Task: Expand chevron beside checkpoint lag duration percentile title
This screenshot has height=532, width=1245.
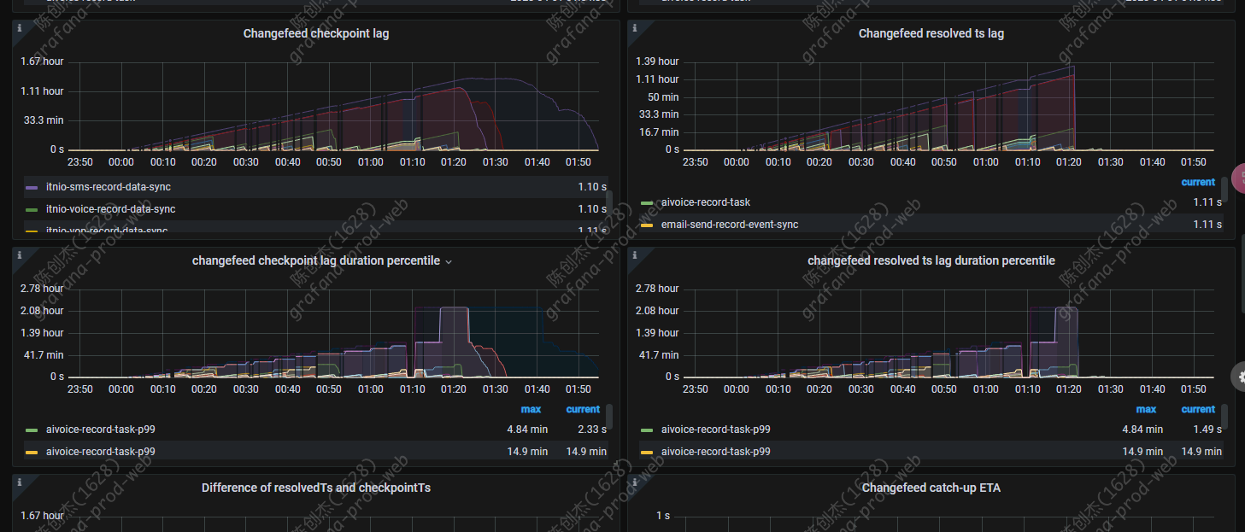Action: [449, 261]
